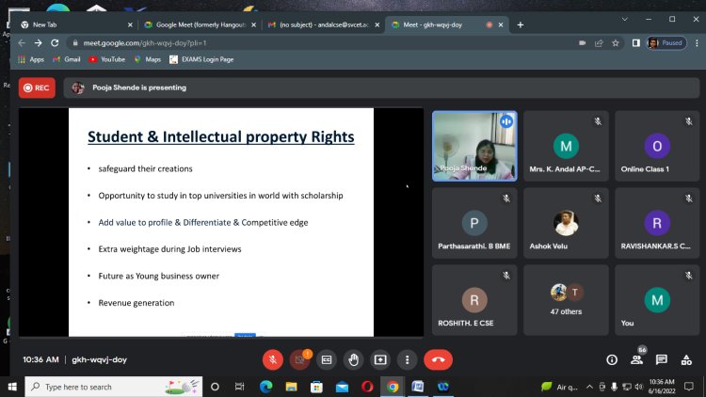
Task: Click camera permission icon in address bar
Action: (582, 42)
